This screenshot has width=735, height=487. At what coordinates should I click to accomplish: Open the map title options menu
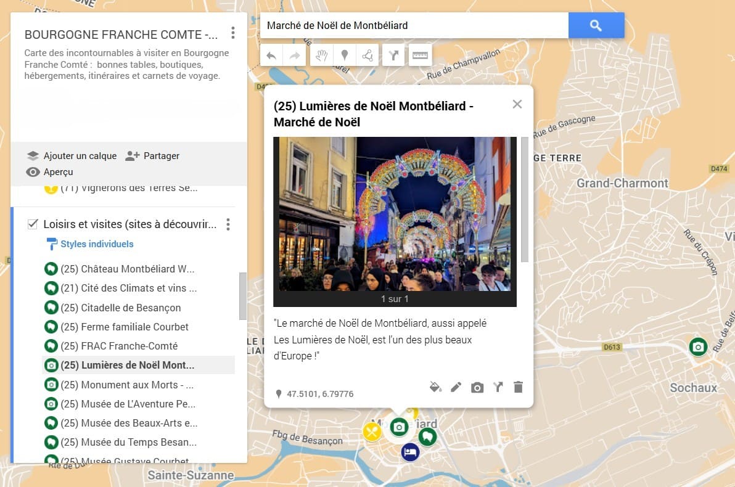click(233, 34)
